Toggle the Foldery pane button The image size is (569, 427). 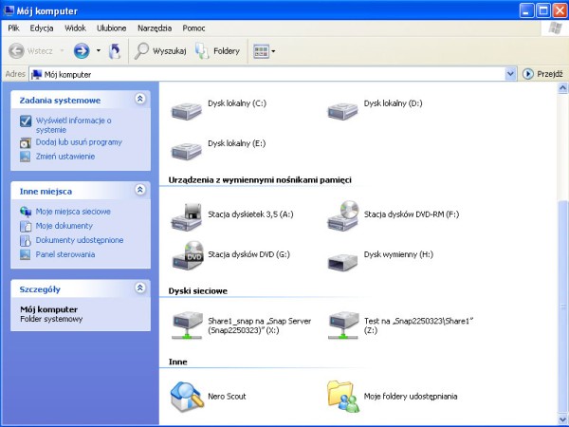point(217,50)
